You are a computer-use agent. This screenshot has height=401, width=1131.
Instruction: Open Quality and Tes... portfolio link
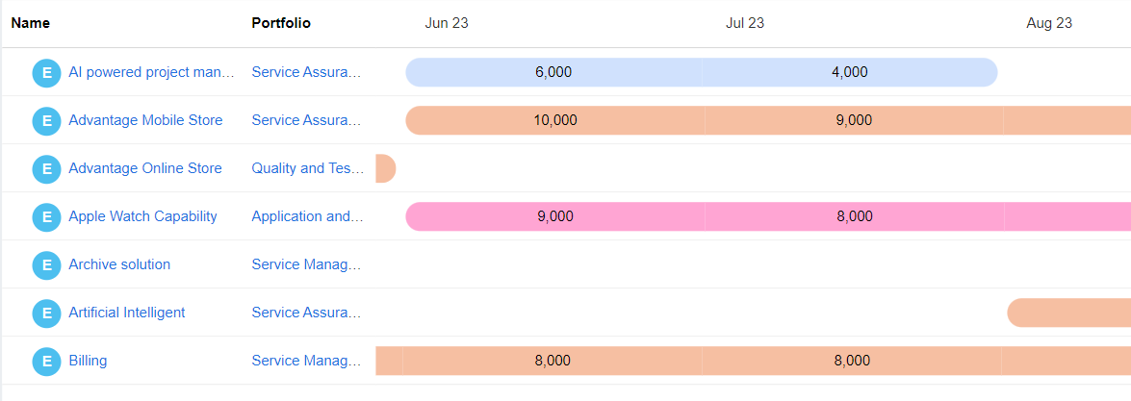[x=307, y=168]
